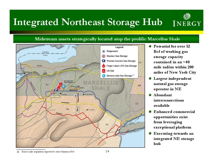The height and width of the screenshot is (165, 213).
Task: Click the 'US Salt' legend text
Action: [x=110, y=71]
